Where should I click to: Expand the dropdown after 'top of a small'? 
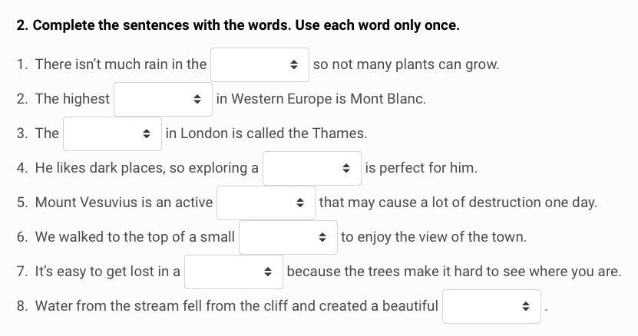tap(288, 237)
